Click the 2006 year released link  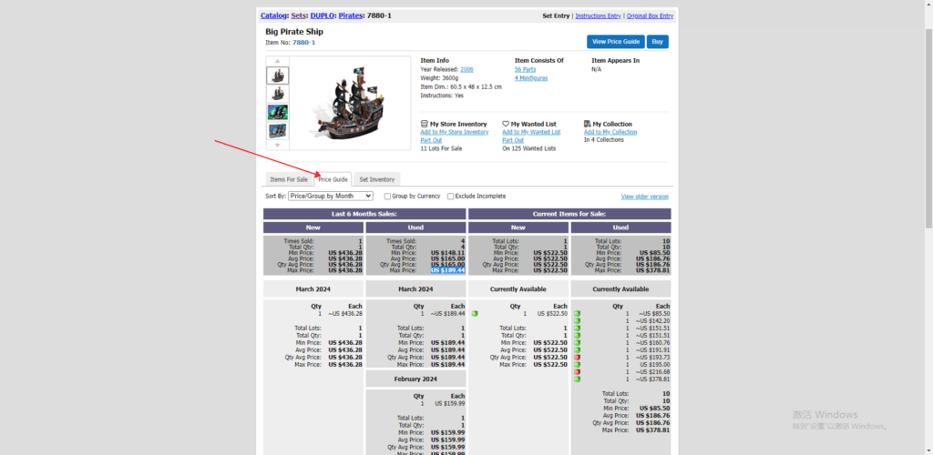pos(466,69)
